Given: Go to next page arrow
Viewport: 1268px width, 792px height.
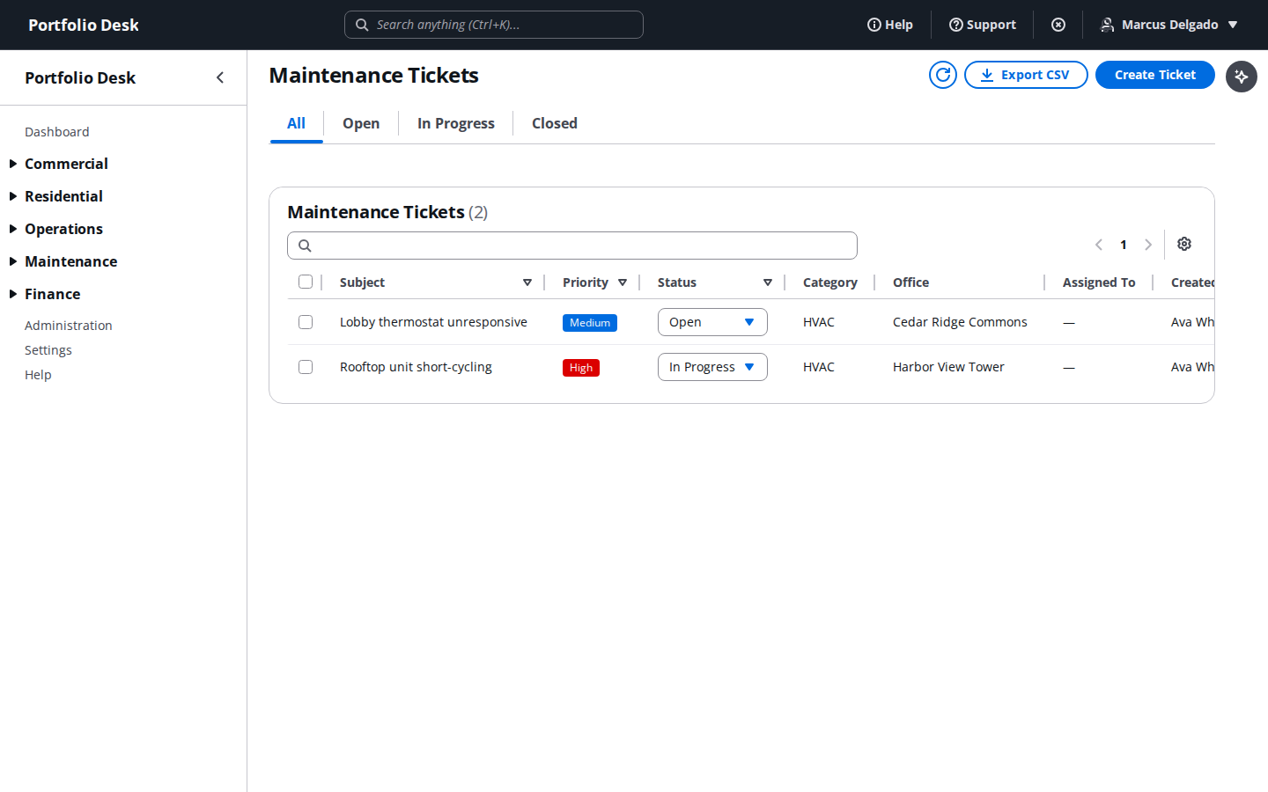Looking at the screenshot, I should (1148, 245).
